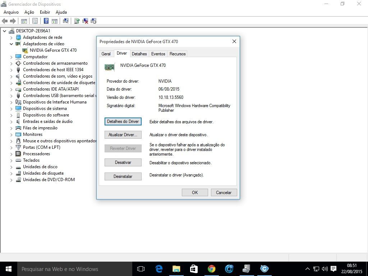Open Microsoft Edge from the taskbar
Screen dimensions: 368x276
click(x=159, y=269)
